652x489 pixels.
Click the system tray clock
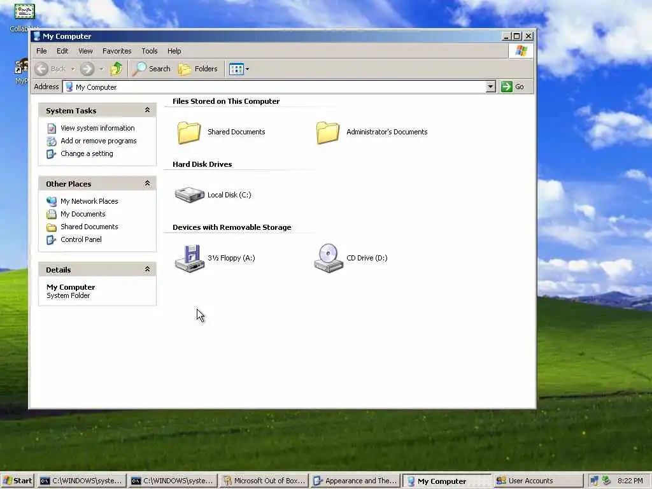click(x=630, y=481)
